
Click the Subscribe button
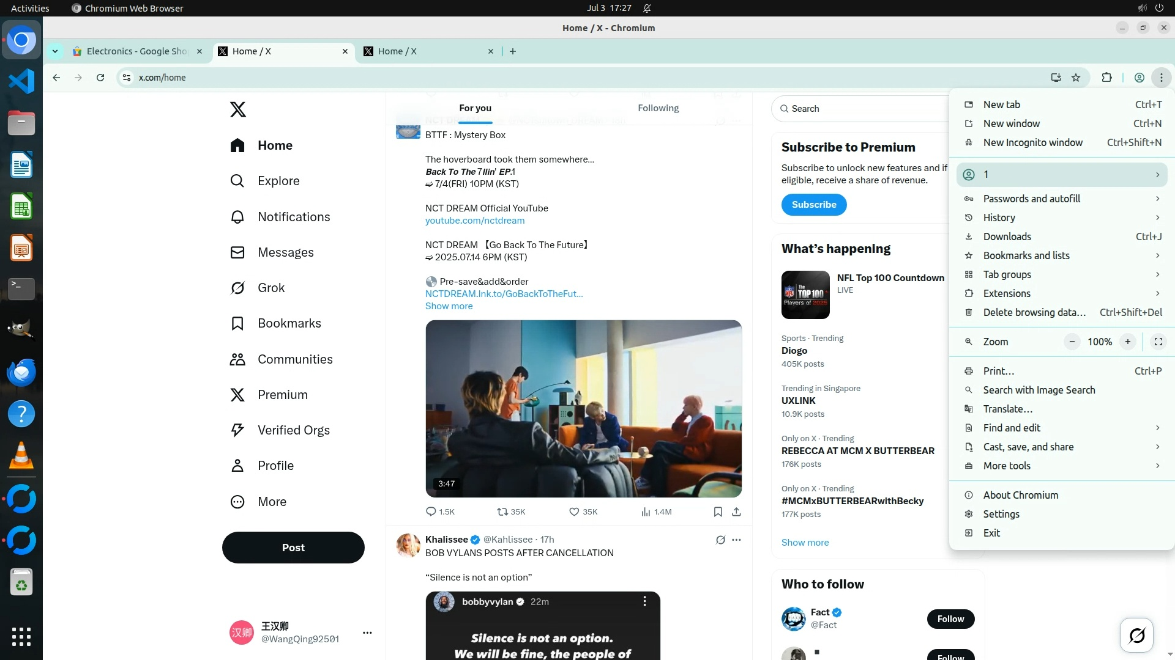(x=813, y=205)
